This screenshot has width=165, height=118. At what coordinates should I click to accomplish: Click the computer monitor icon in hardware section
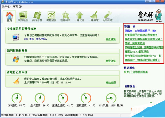pos(16,37)
